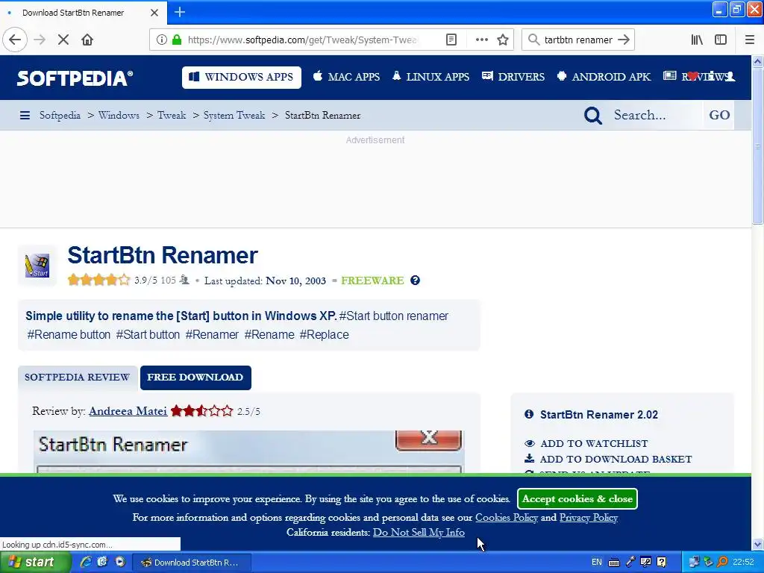This screenshot has height=573, width=764.
Task: Launch Internet Explorer from quick launch
Action: [86, 563]
